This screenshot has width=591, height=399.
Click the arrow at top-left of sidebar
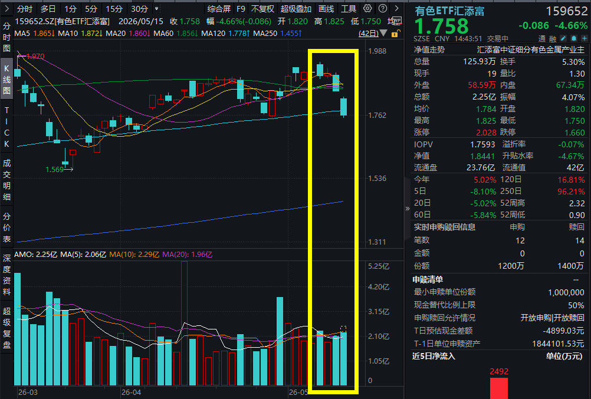(x=6, y=8)
